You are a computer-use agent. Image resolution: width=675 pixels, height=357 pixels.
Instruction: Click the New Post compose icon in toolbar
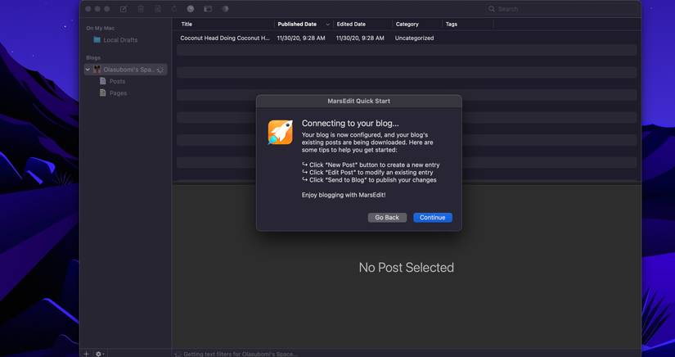pyautogui.click(x=124, y=9)
